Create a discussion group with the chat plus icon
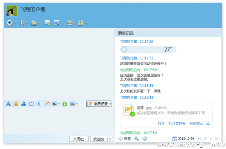226x149 pixels. [47, 23]
